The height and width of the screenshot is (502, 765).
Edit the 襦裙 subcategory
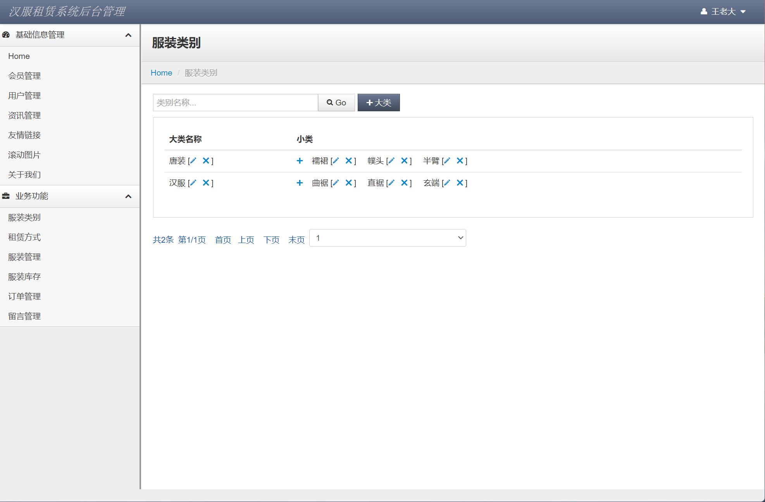336,160
